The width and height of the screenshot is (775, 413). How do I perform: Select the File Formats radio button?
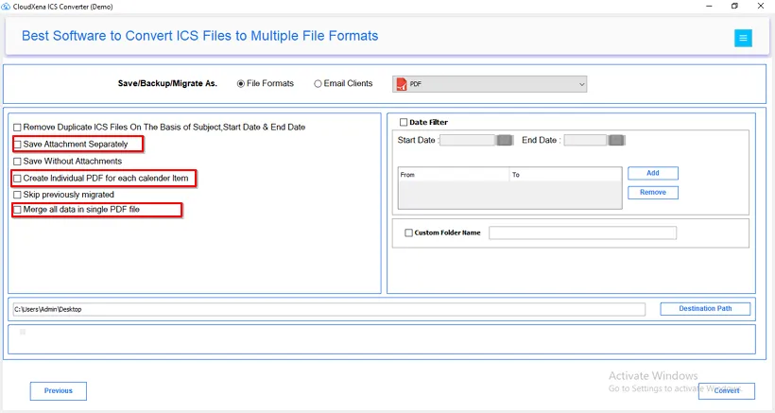coord(241,84)
